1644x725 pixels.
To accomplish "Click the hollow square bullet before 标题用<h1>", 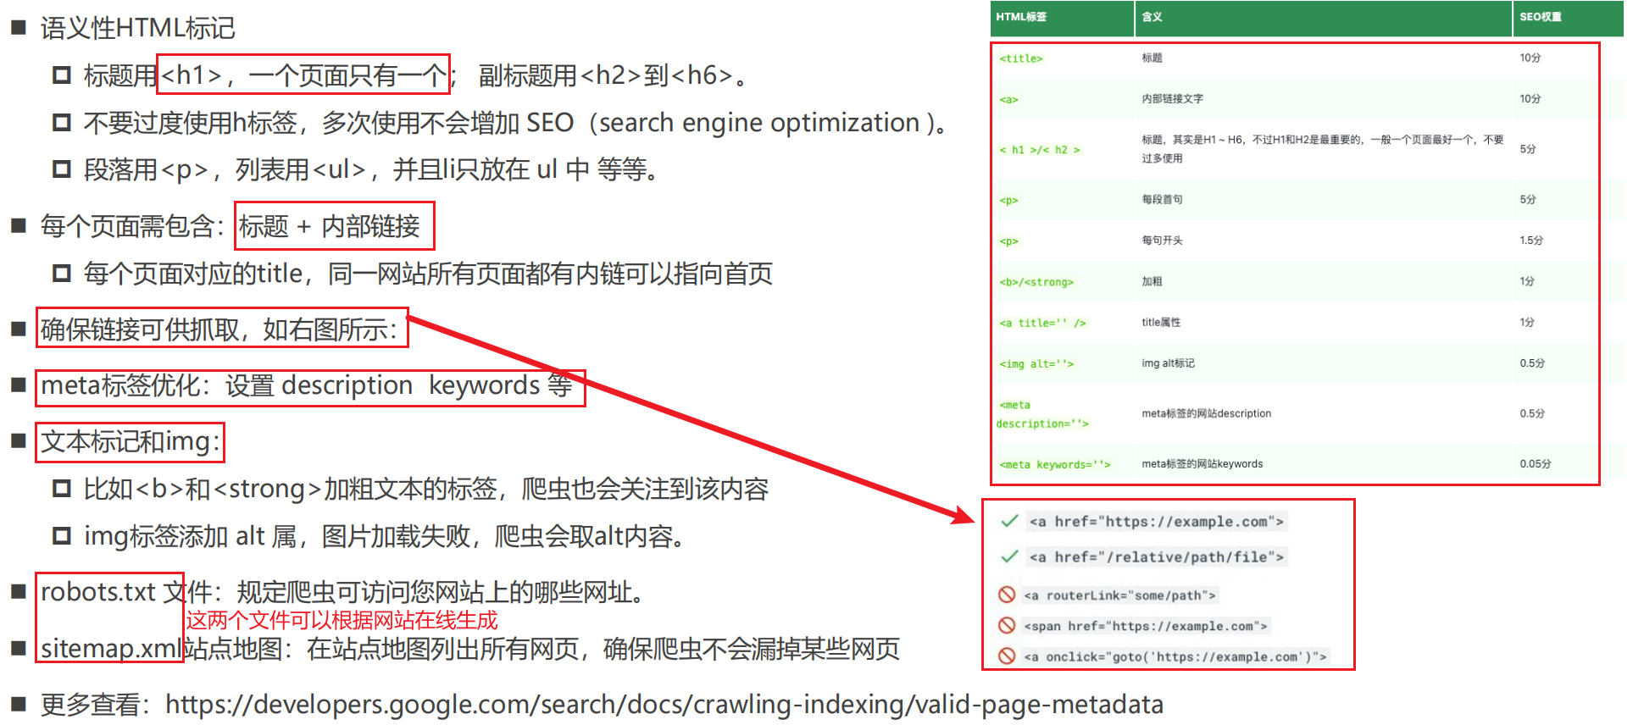I will (x=61, y=75).
